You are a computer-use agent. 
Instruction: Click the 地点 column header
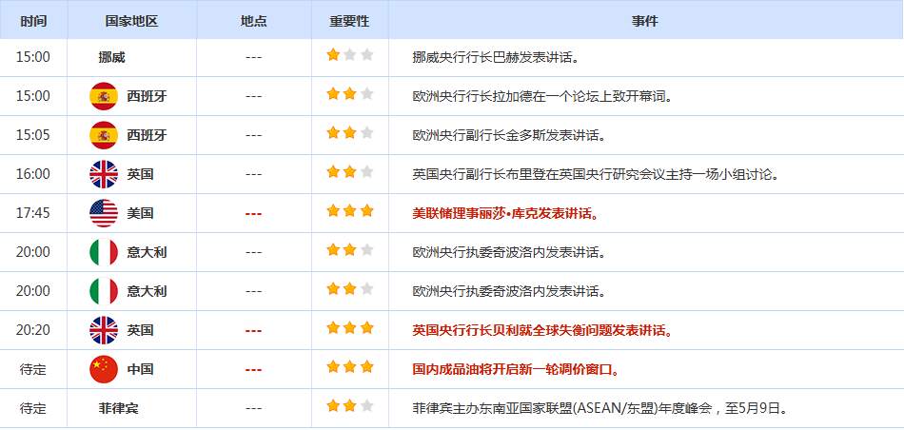click(254, 21)
